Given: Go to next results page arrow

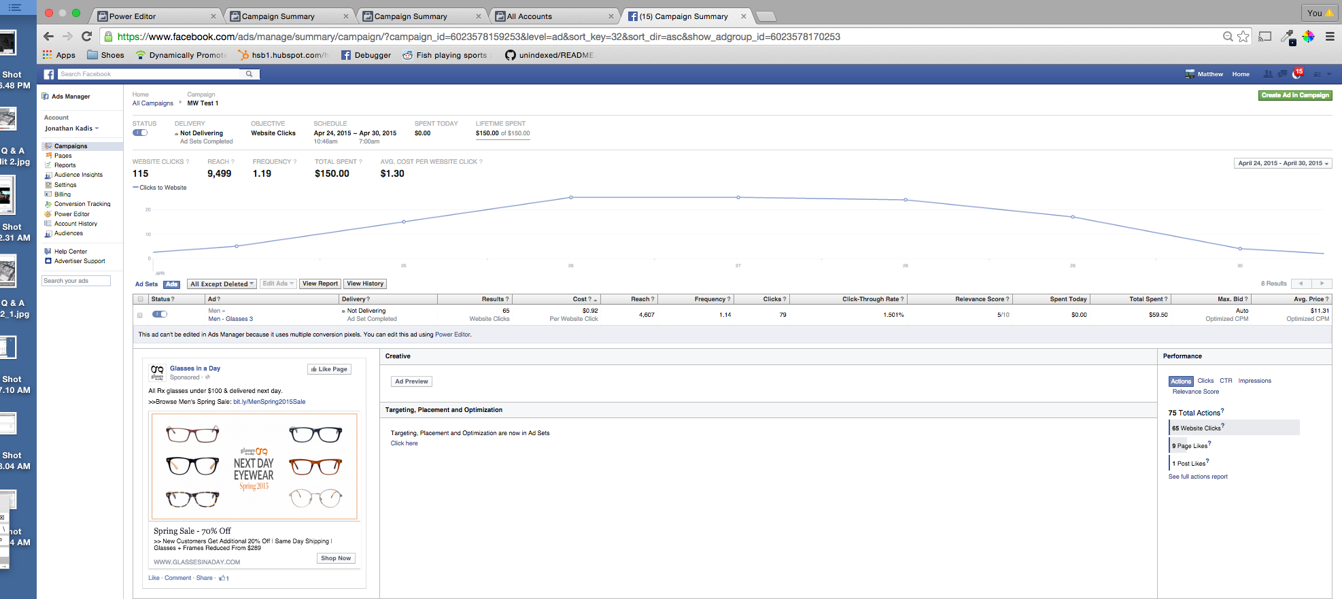Looking at the screenshot, I should [1322, 284].
